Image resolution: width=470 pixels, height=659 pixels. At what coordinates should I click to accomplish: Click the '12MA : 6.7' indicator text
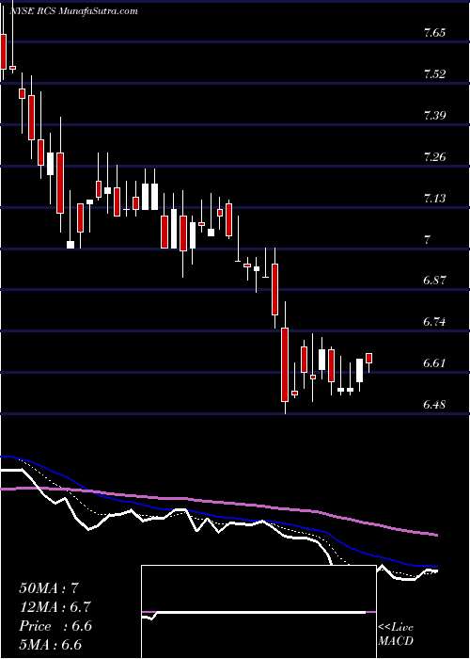(x=55, y=607)
